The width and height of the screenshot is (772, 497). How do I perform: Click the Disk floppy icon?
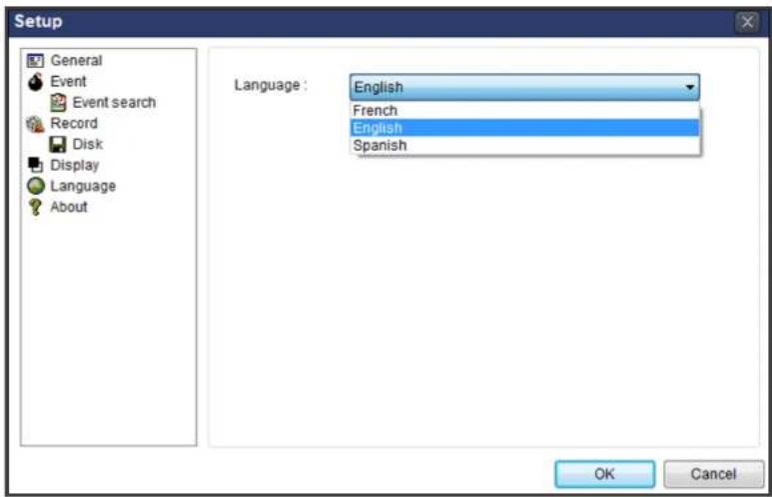58,144
